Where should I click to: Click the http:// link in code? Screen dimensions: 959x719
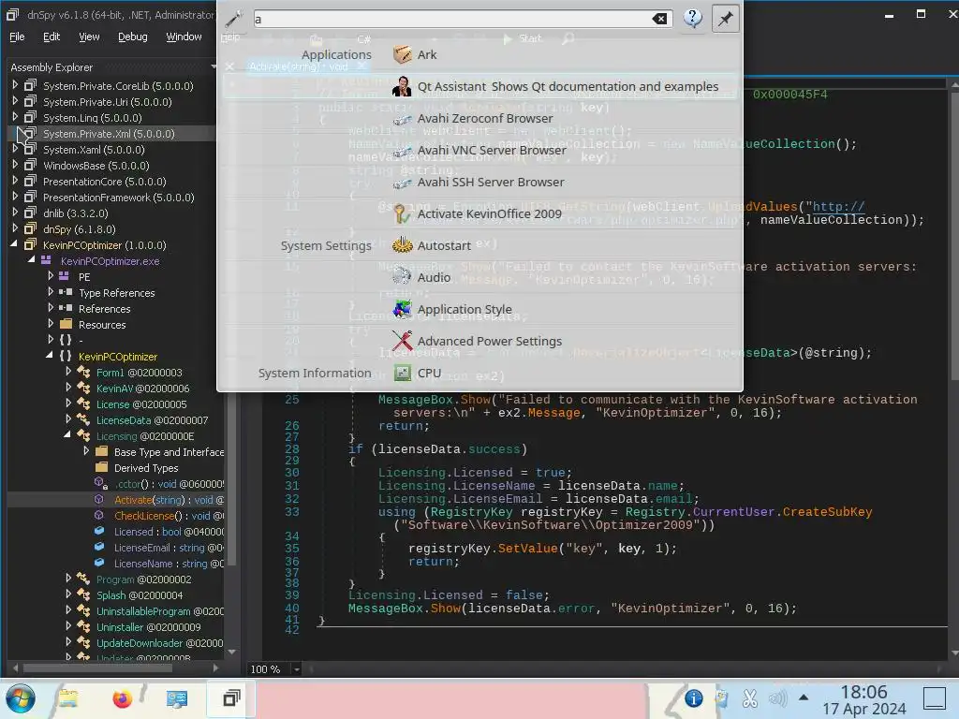click(x=838, y=207)
